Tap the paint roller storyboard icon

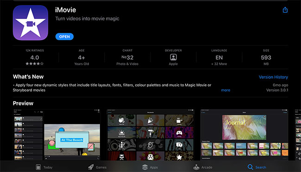click(150, 133)
